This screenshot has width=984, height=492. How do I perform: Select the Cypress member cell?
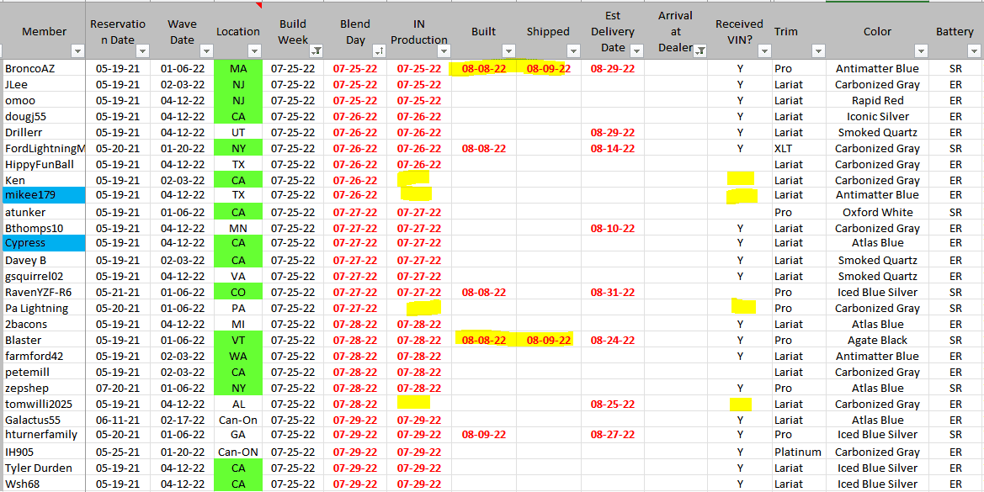44,243
